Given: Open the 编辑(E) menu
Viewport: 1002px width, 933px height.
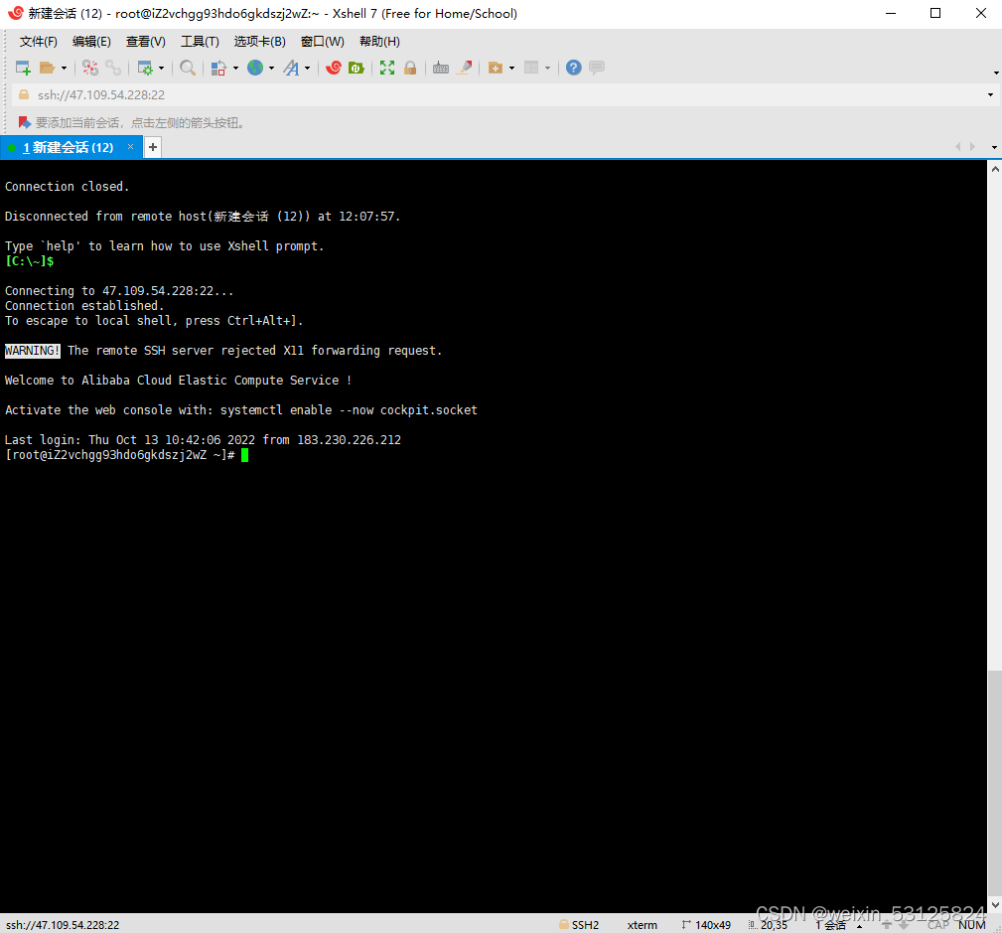Looking at the screenshot, I should 91,42.
